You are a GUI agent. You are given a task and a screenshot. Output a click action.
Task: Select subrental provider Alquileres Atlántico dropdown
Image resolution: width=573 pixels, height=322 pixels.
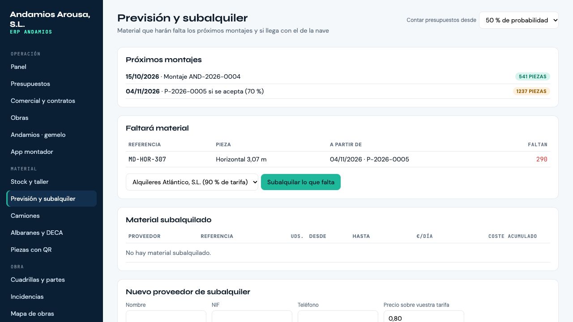coord(192,182)
